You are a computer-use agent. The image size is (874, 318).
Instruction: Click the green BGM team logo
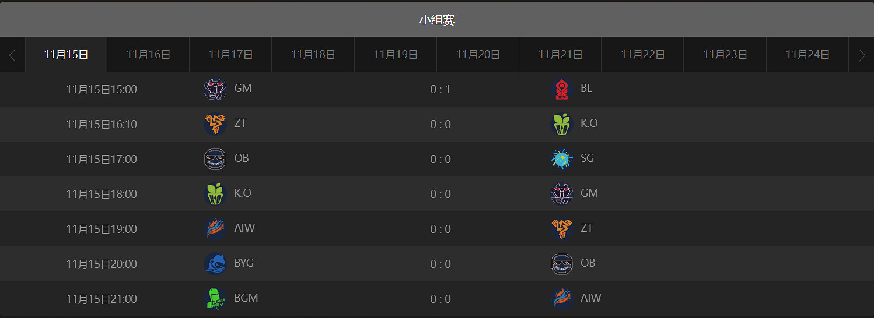[215, 299]
